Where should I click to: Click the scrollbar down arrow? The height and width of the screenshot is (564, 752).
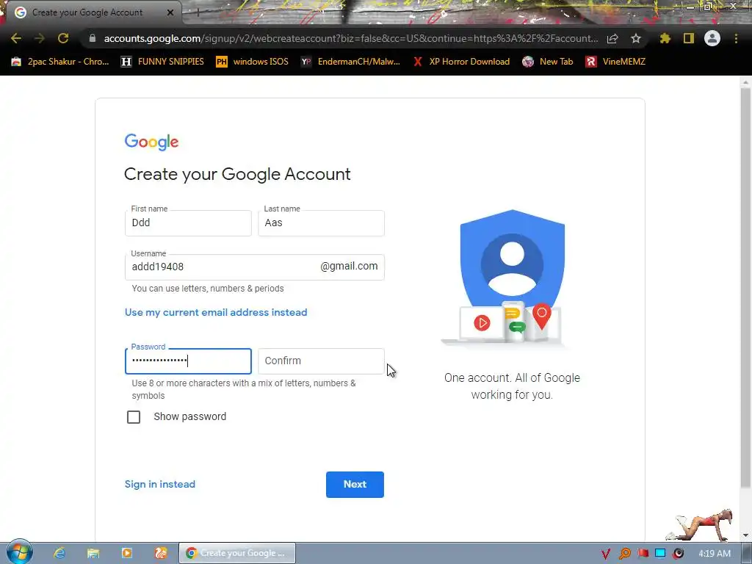[x=745, y=535]
